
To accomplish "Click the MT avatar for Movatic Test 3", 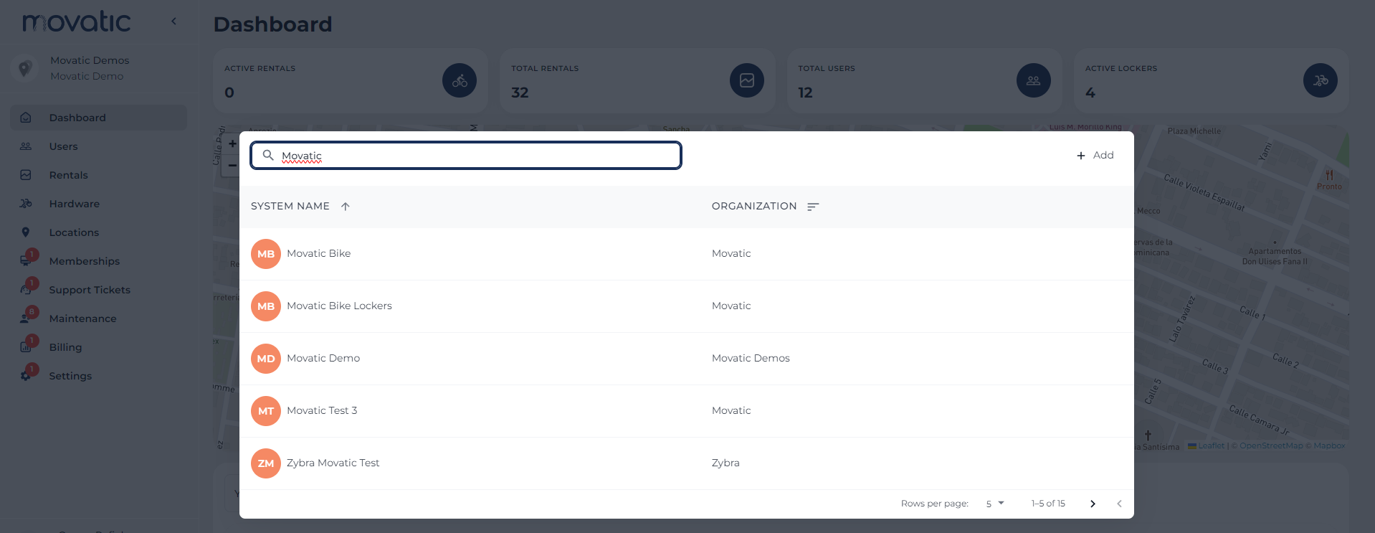I will tap(266, 411).
